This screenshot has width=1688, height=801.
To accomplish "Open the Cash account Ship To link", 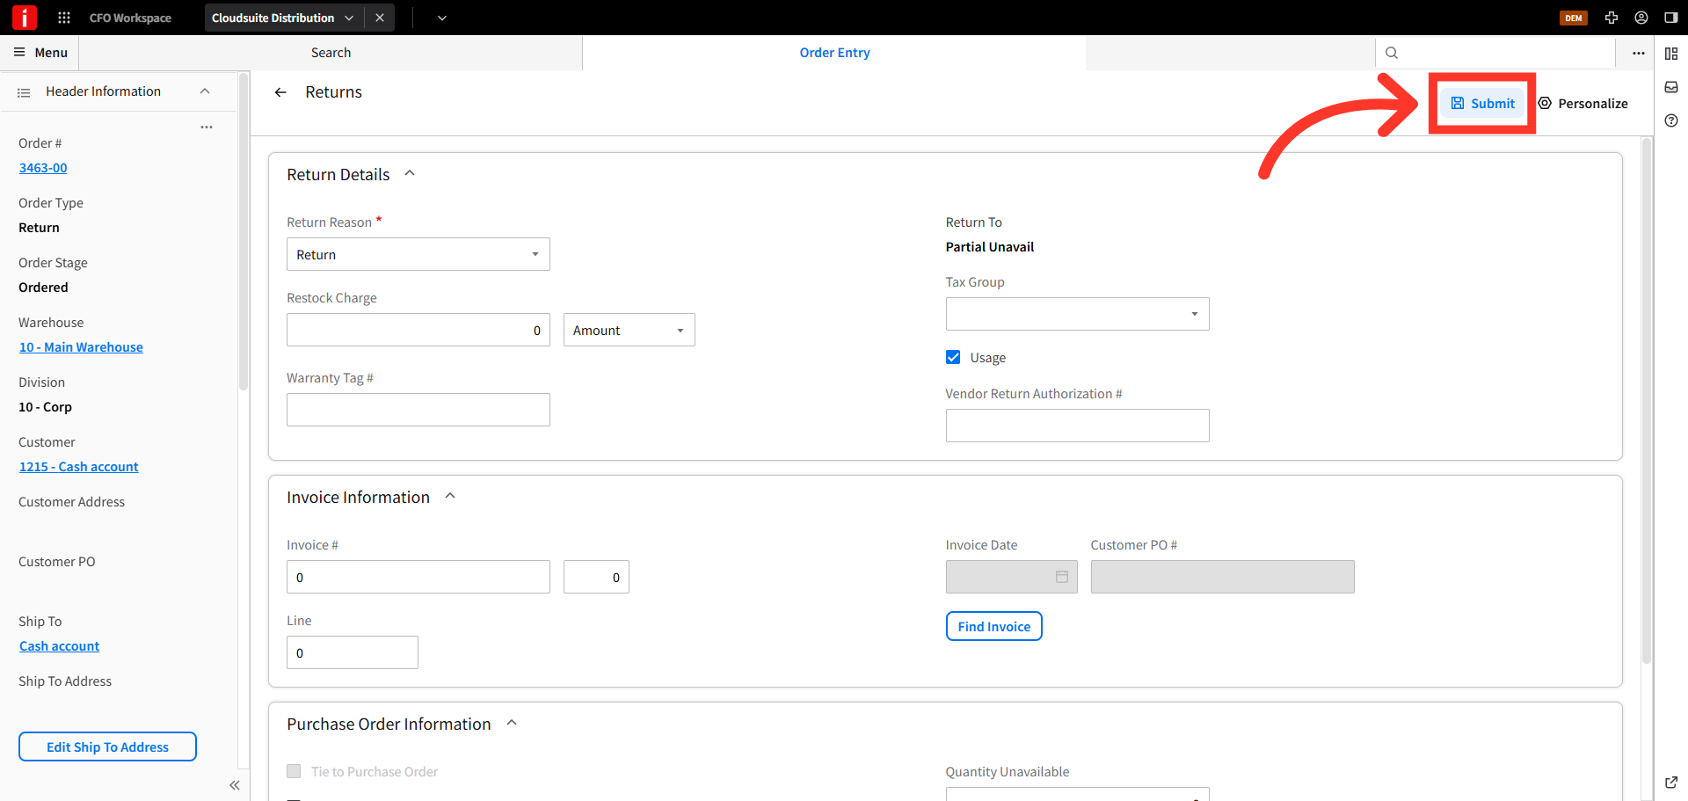I will click(x=60, y=646).
